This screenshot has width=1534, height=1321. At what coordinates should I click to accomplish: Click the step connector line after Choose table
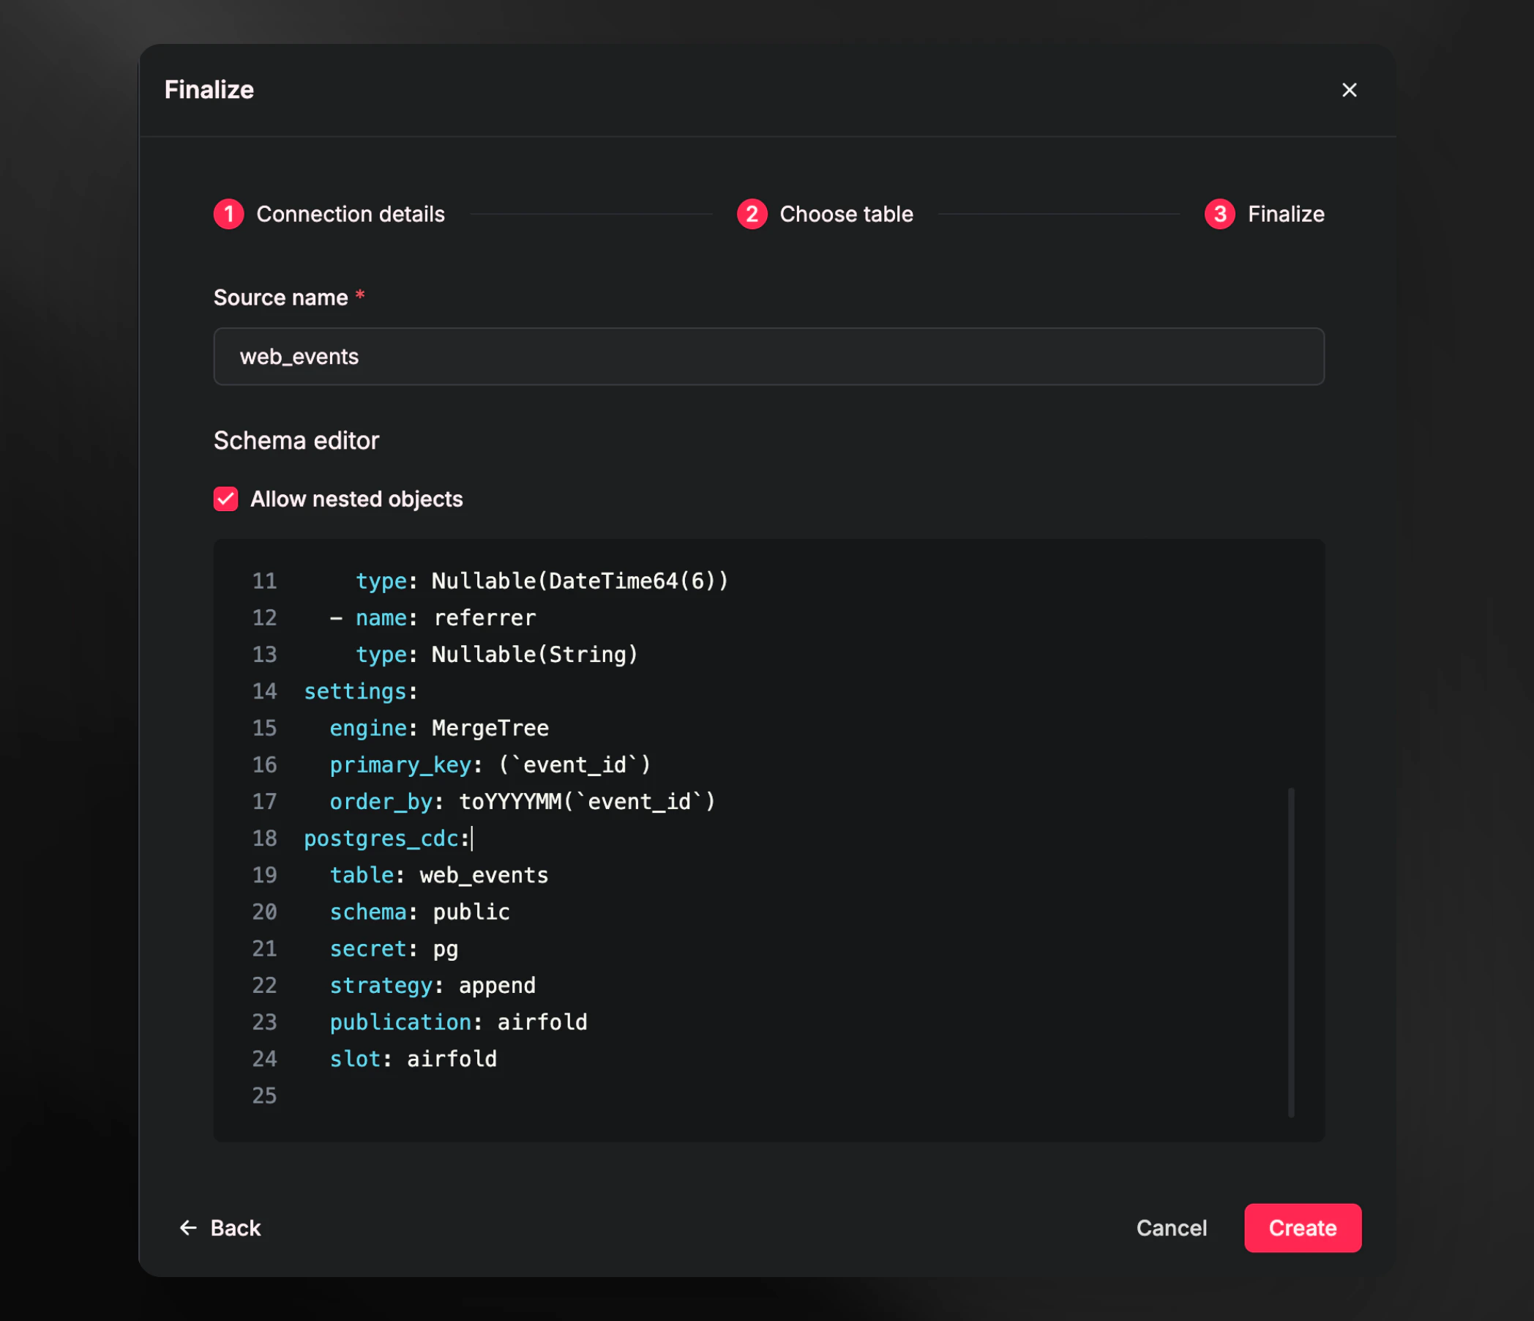(x=1059, y=214)
